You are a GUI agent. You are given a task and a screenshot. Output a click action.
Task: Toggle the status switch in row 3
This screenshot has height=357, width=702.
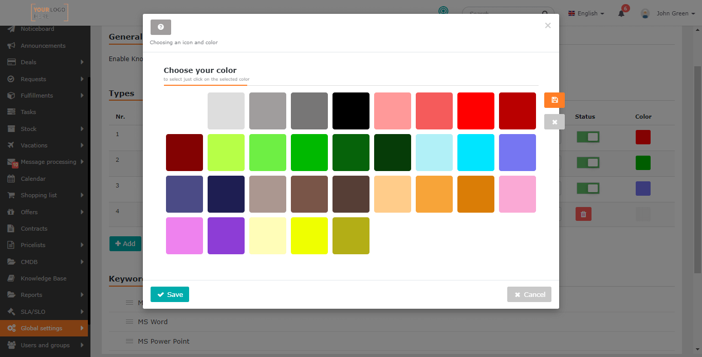[x=588, y=189]
